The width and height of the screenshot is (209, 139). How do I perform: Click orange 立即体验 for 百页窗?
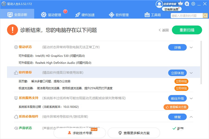pos(181,81)
